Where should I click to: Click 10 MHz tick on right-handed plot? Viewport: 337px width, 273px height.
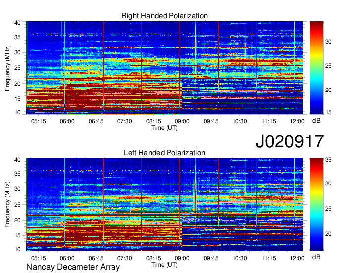[17, 112]
